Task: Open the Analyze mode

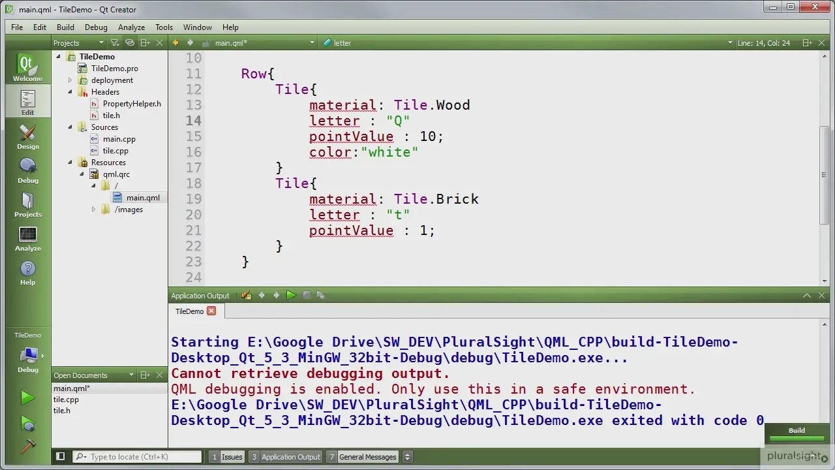Action: click(27, 238)
